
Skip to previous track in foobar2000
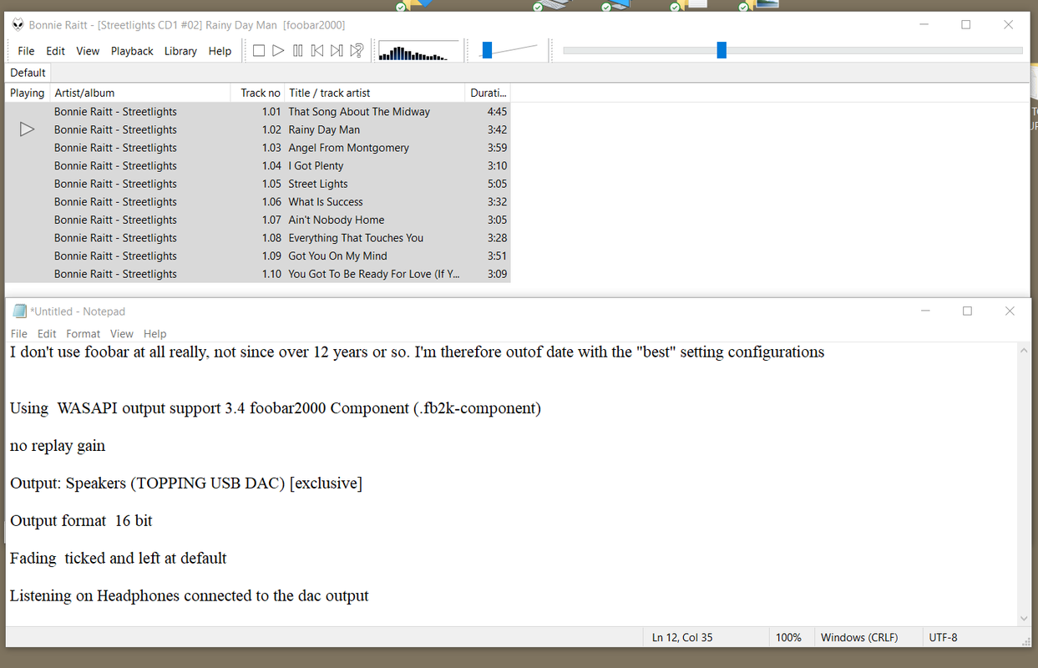(x=317, y=51)
